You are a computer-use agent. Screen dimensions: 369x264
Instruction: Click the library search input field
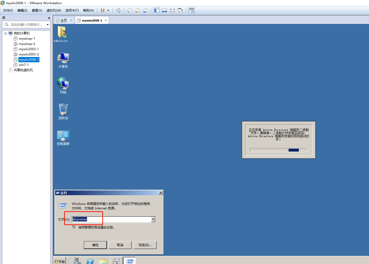tap(26, 25)
